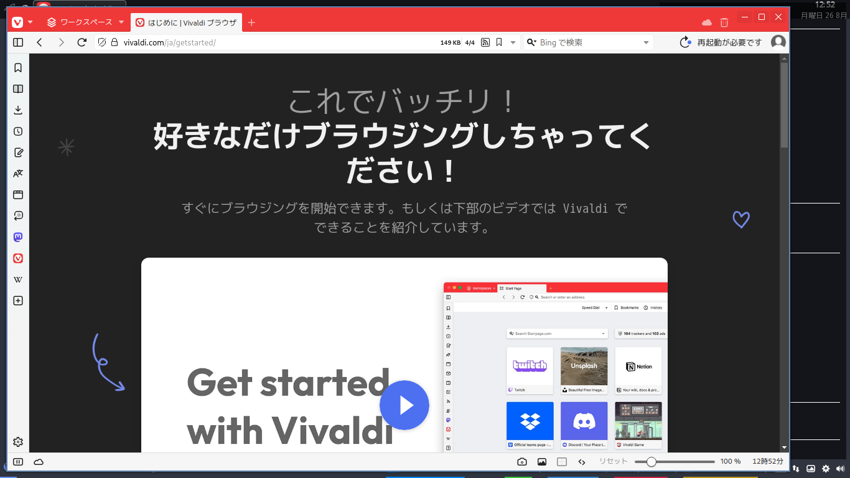The height and width of the screenshot is (478, 850).
Task: Click the Get started video thumbnail
Action: 404,355
